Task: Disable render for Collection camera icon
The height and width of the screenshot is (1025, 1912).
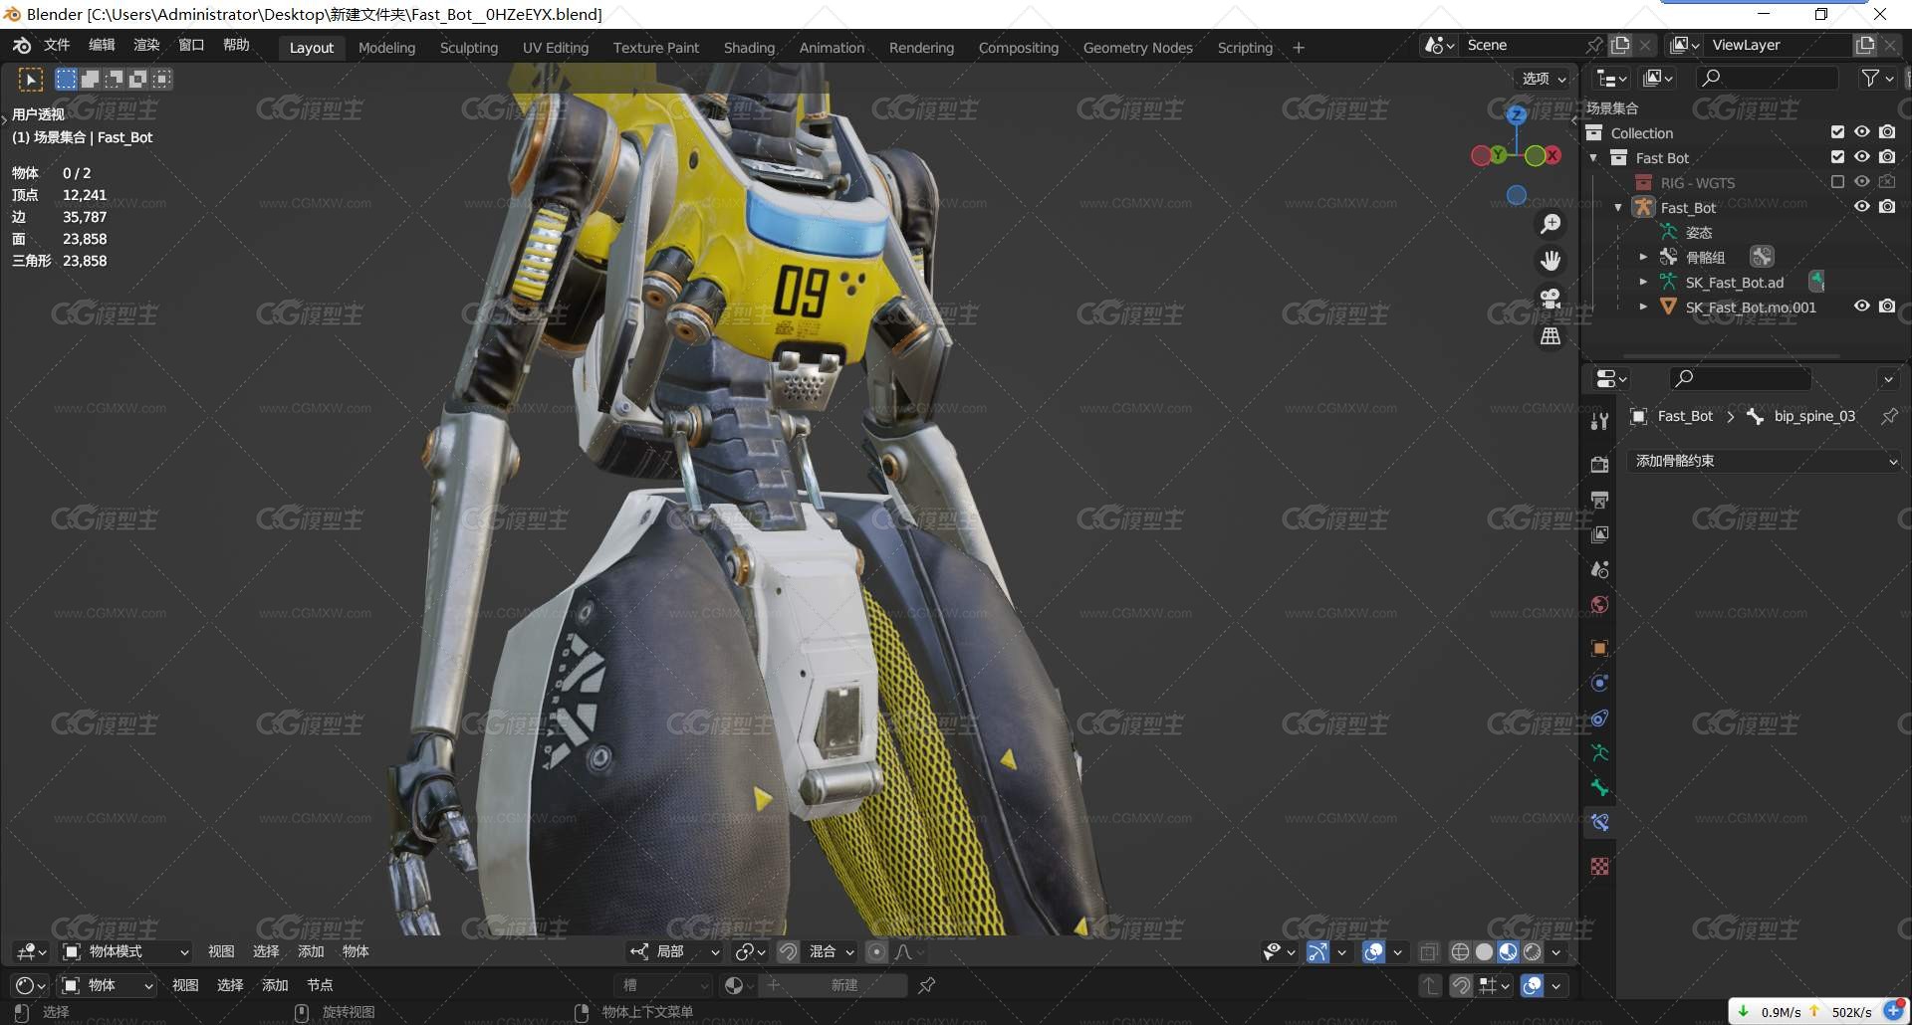Action: [x=1887, y=132]
